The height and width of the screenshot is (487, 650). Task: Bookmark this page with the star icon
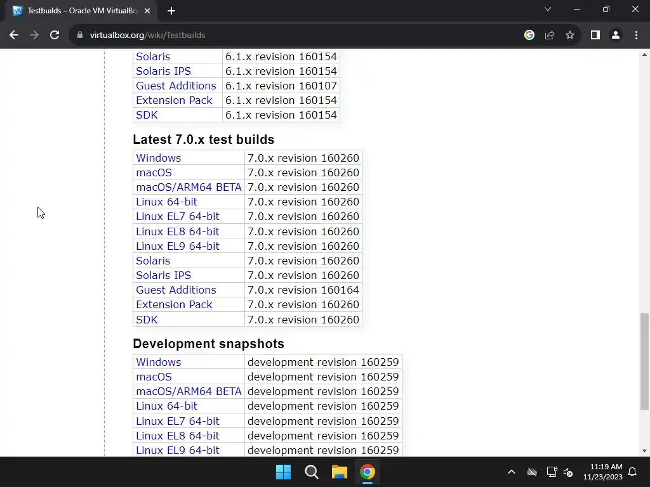tap(570, 36)
